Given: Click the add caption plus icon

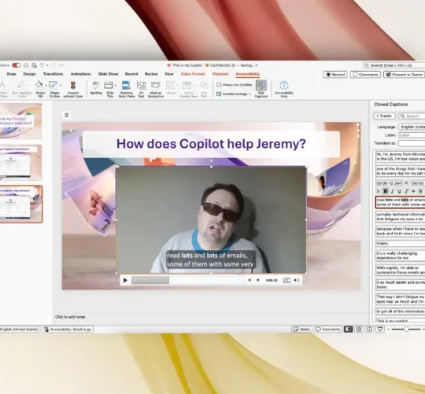Looking at the screenshot, I should pyautogui.click(x=413, y=191).
